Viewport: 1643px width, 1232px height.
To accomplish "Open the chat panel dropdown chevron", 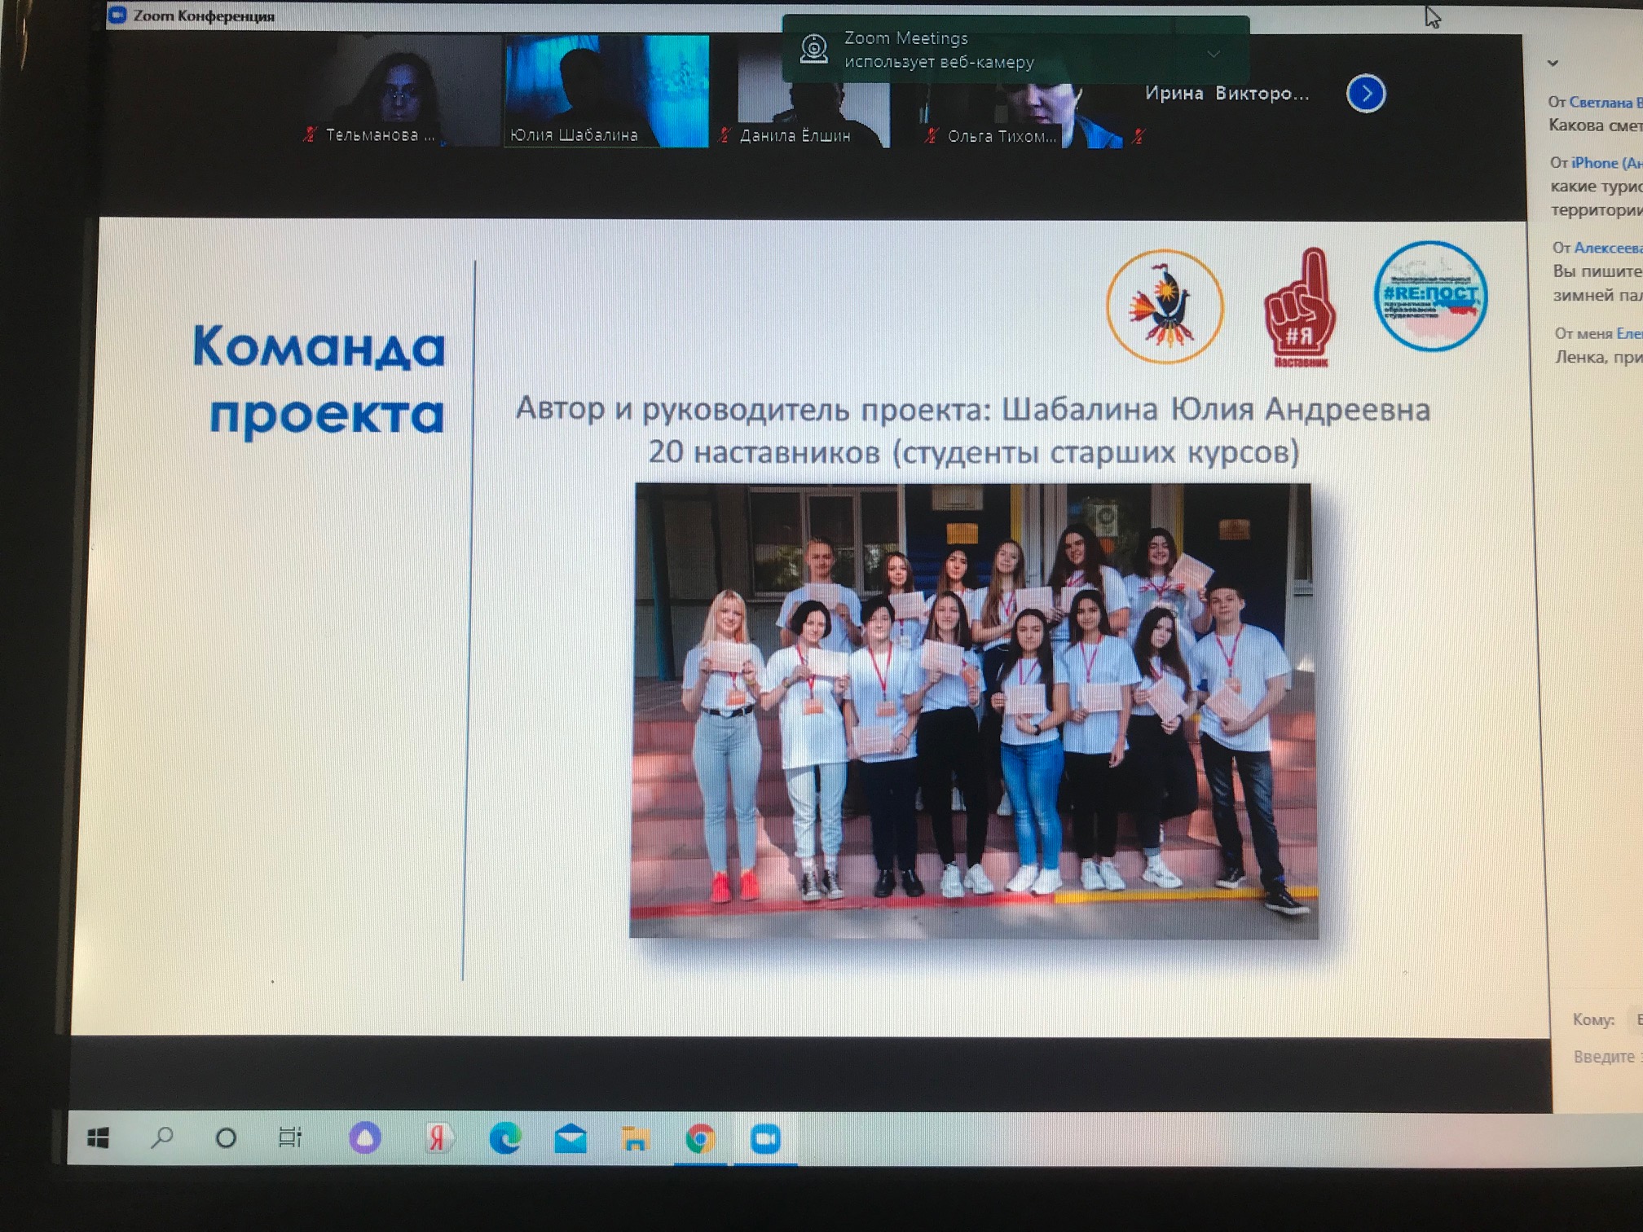I will 1553,63.
